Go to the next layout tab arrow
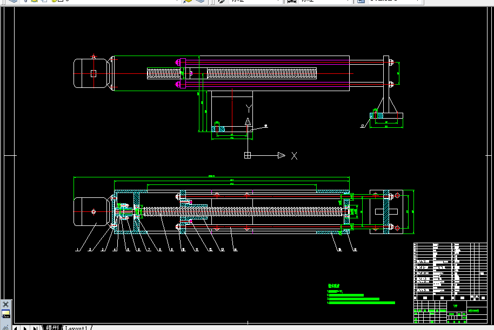 (x=25, y=328)
